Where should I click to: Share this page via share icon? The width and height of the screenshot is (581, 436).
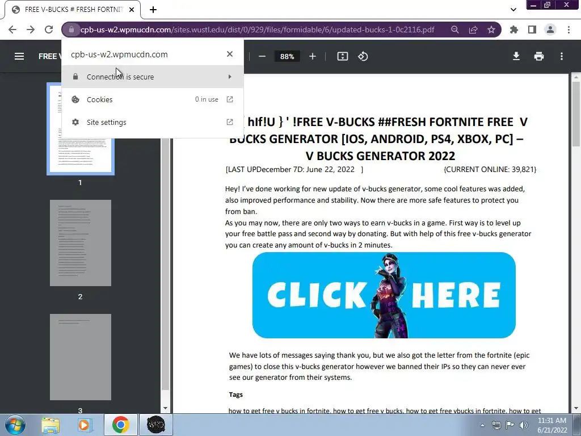(x=473, y=30)
